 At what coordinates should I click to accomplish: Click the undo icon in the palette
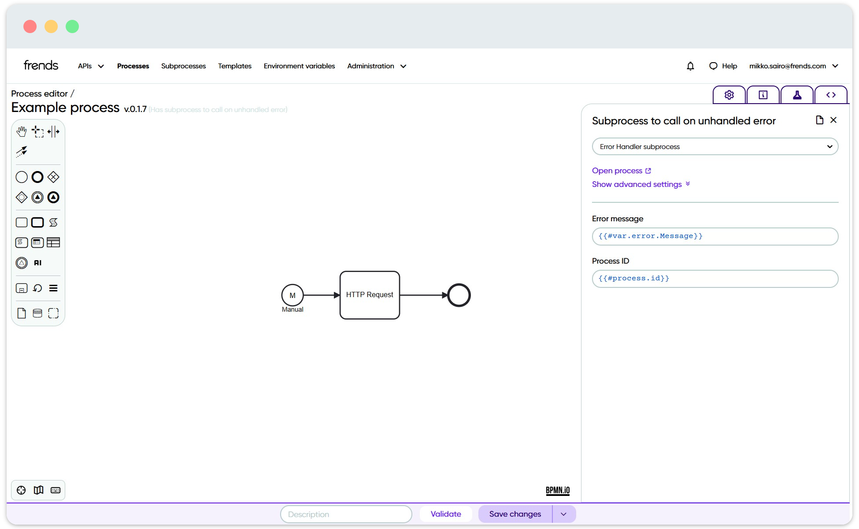(37, 288)
